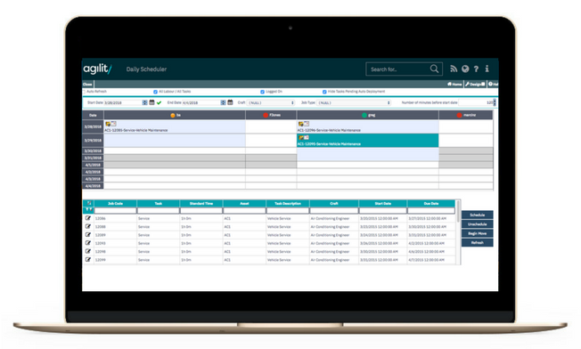Click the Begin Move button
581x349 pixels.
478,233
